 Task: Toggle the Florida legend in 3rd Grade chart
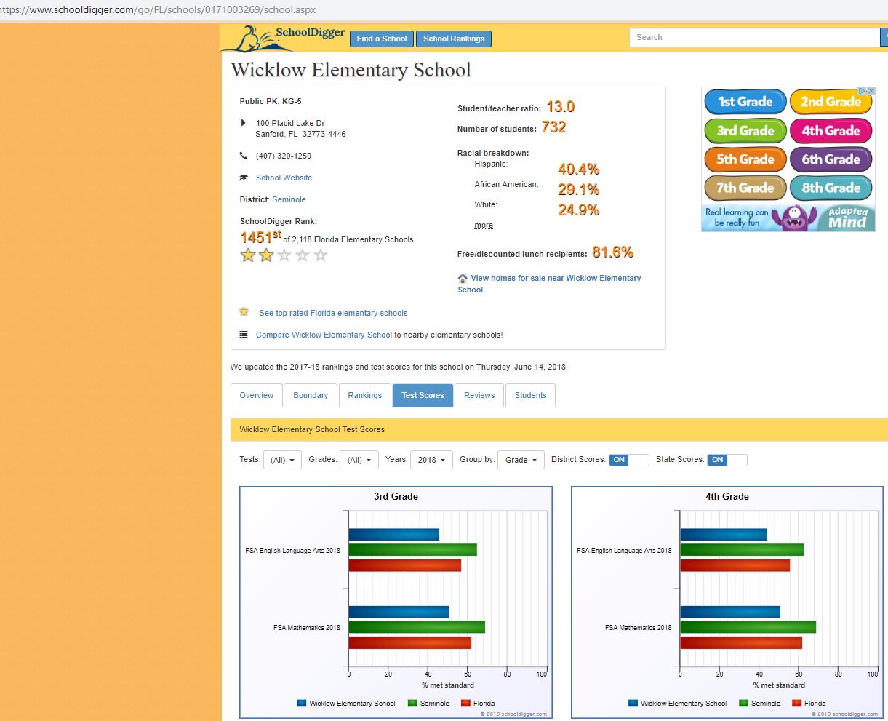click(x=479, y=704)
